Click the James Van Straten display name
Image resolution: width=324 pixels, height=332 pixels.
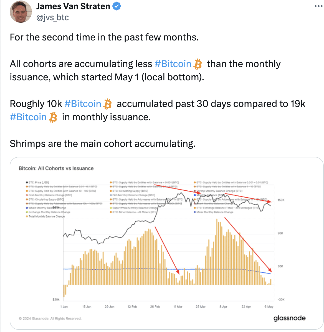point(73,6)
